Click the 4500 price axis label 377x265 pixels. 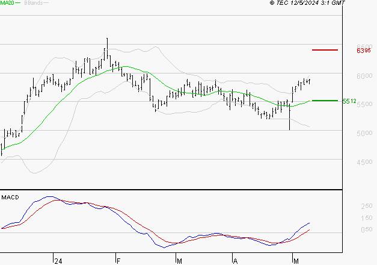(x=364, y=162)
